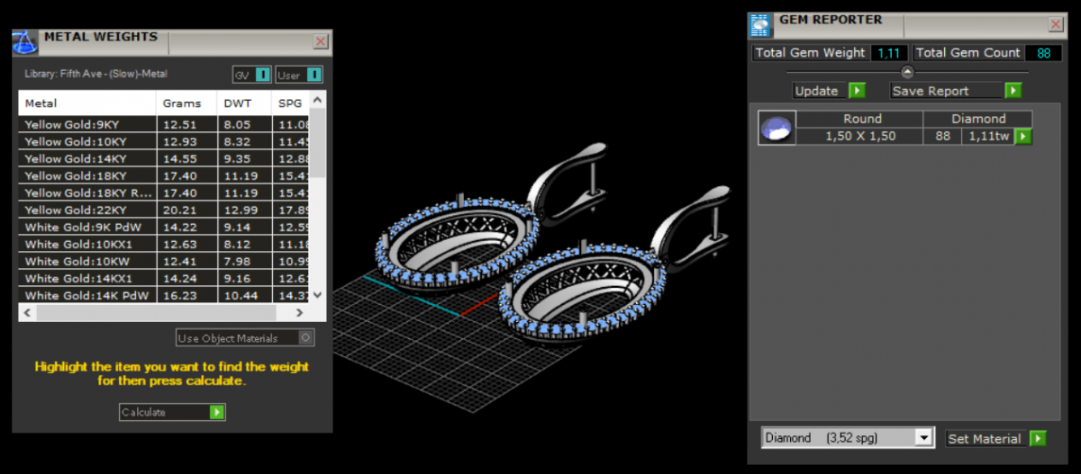The width and height of the screenshot is (1081, 474).
Task: Click the 8.05 DWT cell
Action: click(244, 125)
